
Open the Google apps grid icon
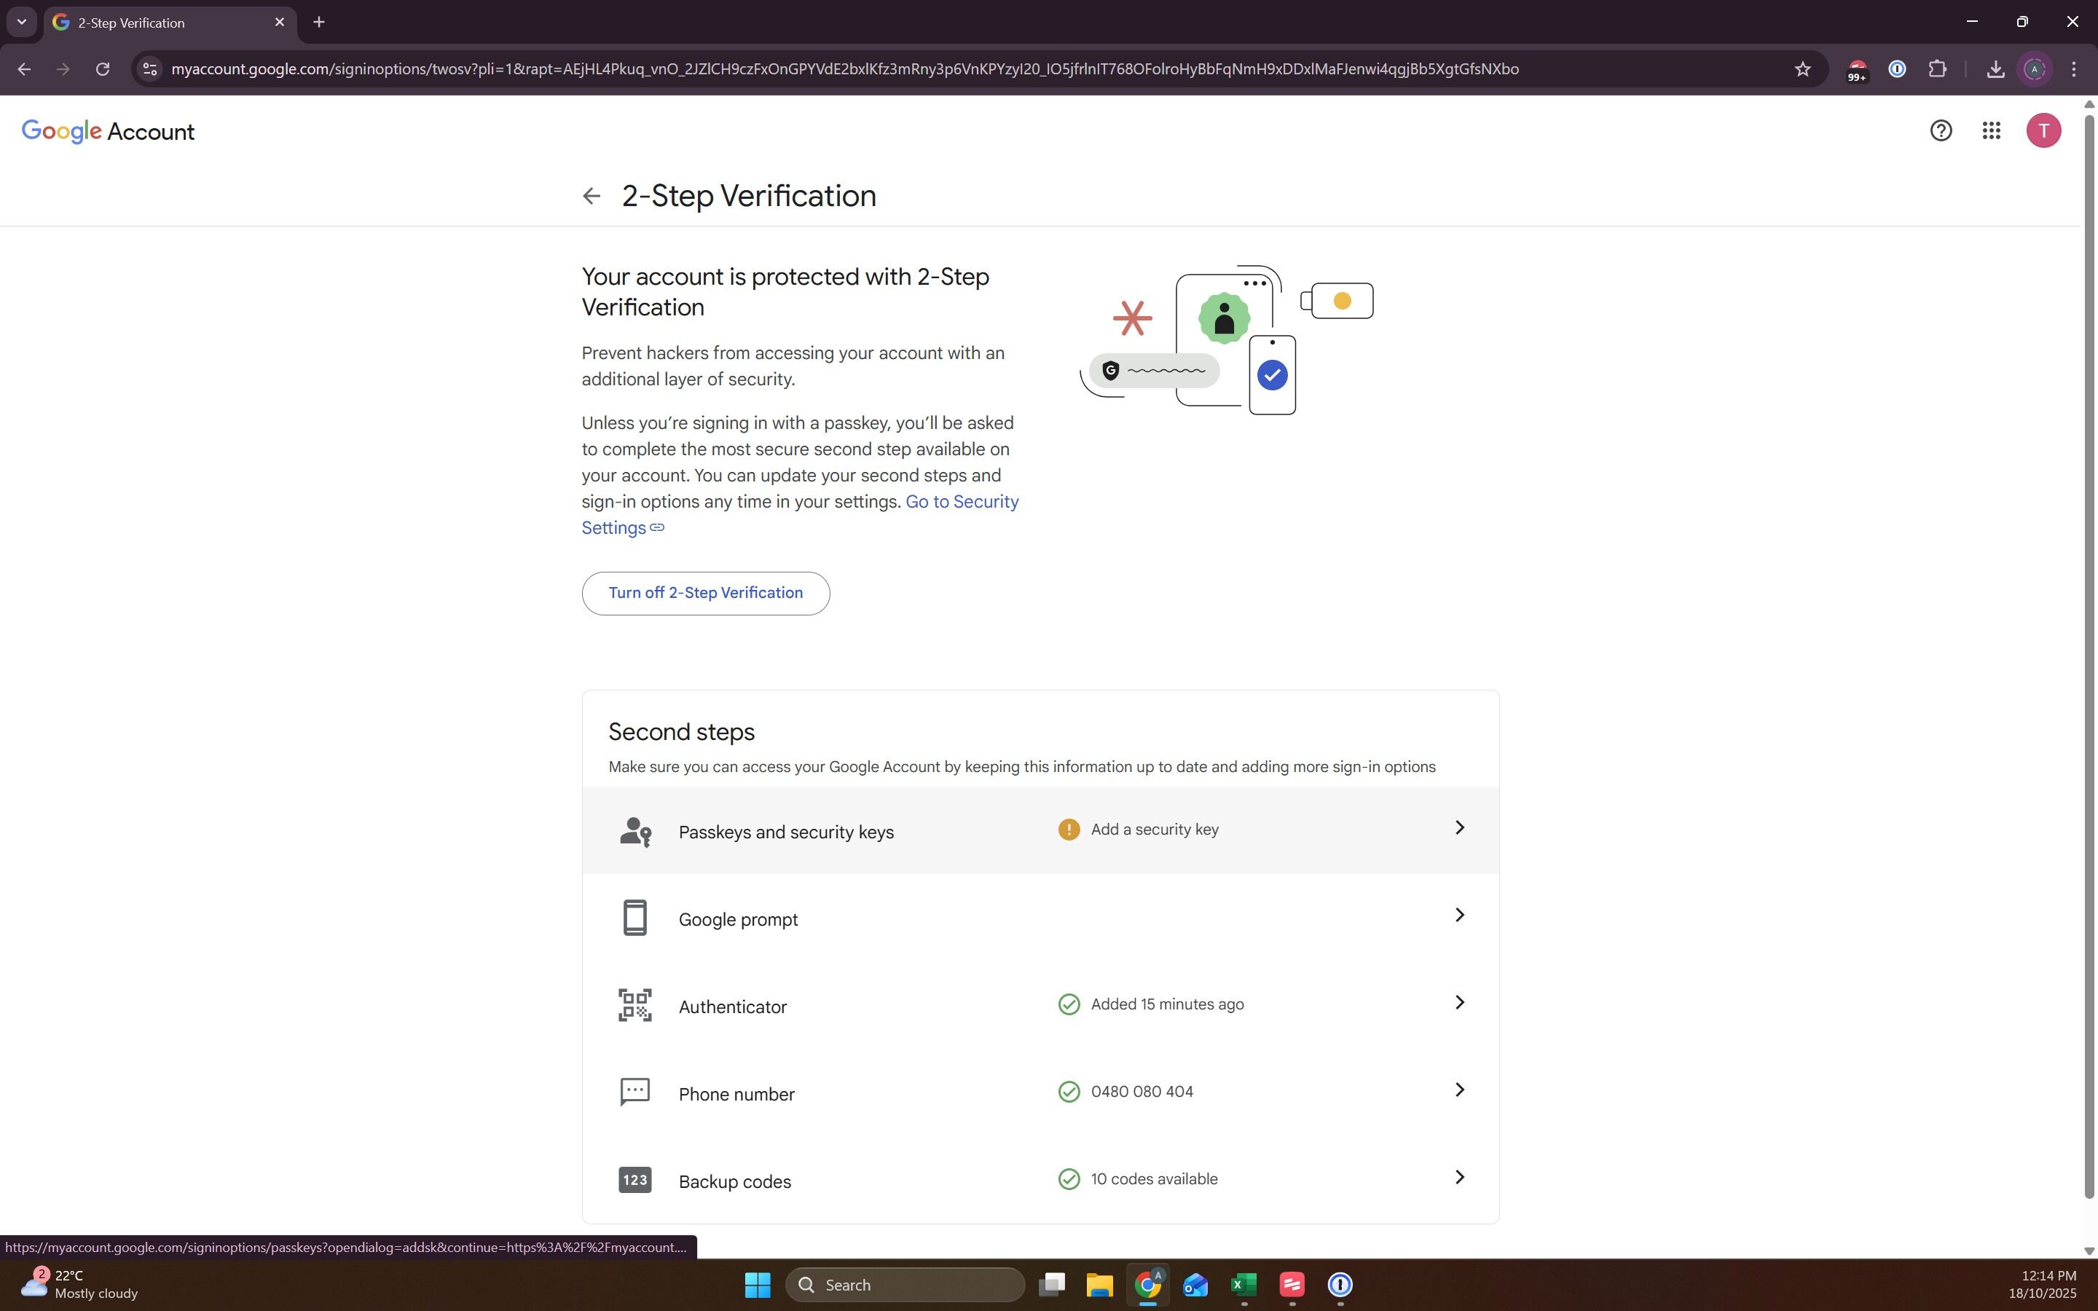[1992, 131]
